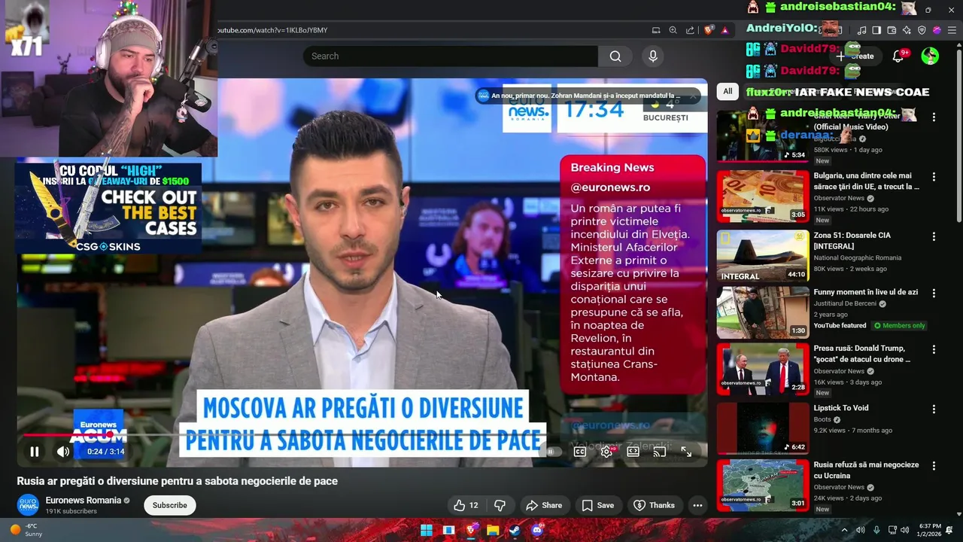Open the Windows Start menu
The width and height of the screenshot is (963, 542).
point(427,530)
